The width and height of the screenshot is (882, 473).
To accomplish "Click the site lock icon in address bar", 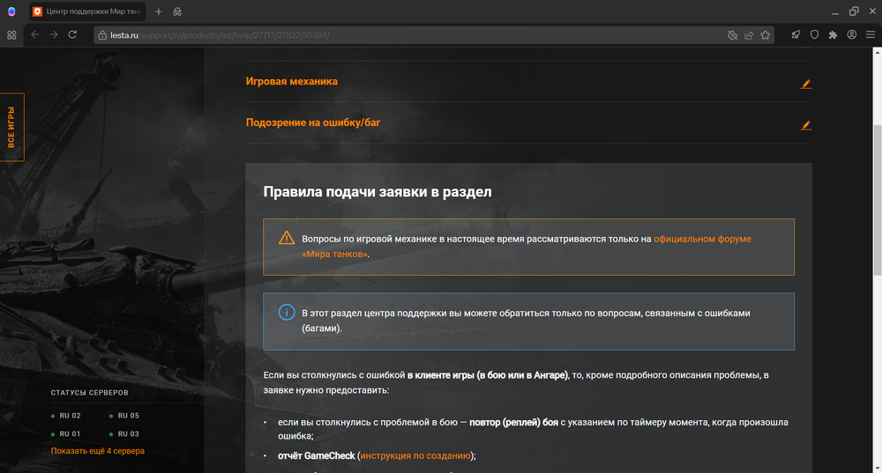I will point(102,35).
